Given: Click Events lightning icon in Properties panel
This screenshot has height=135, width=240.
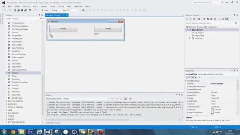Looking at the screenshot, I should [x=196, y=78].
